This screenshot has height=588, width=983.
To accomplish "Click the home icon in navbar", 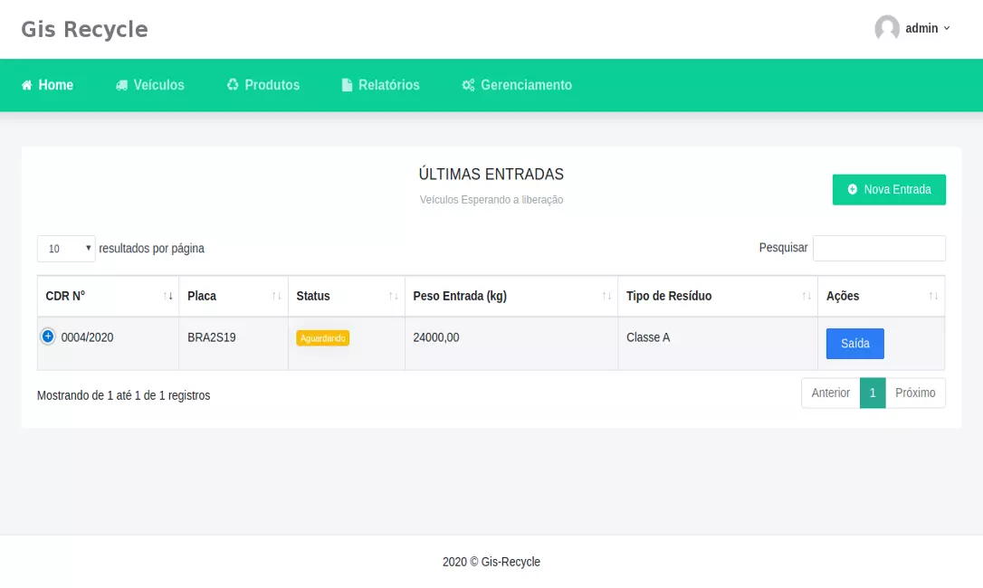I will (27, 85).
